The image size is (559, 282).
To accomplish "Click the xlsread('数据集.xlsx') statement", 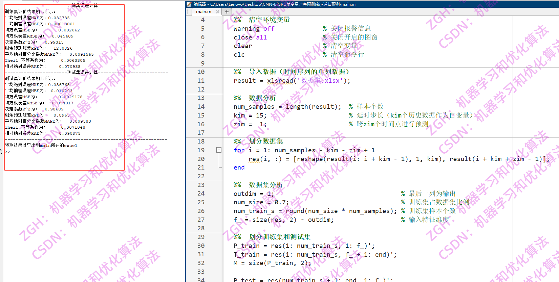I will pos(292,81).
